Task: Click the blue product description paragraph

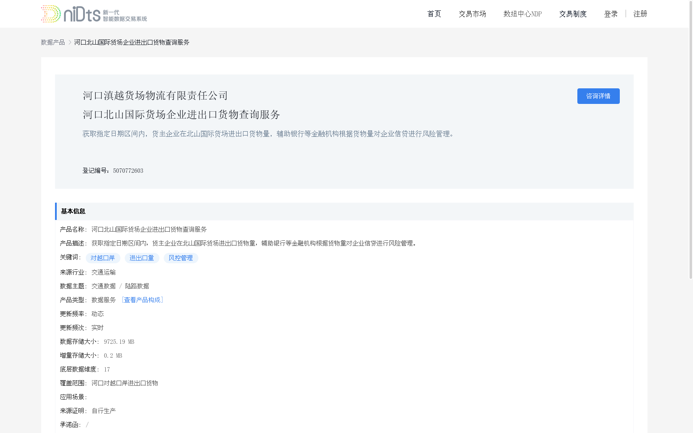Action: point(269,134)
